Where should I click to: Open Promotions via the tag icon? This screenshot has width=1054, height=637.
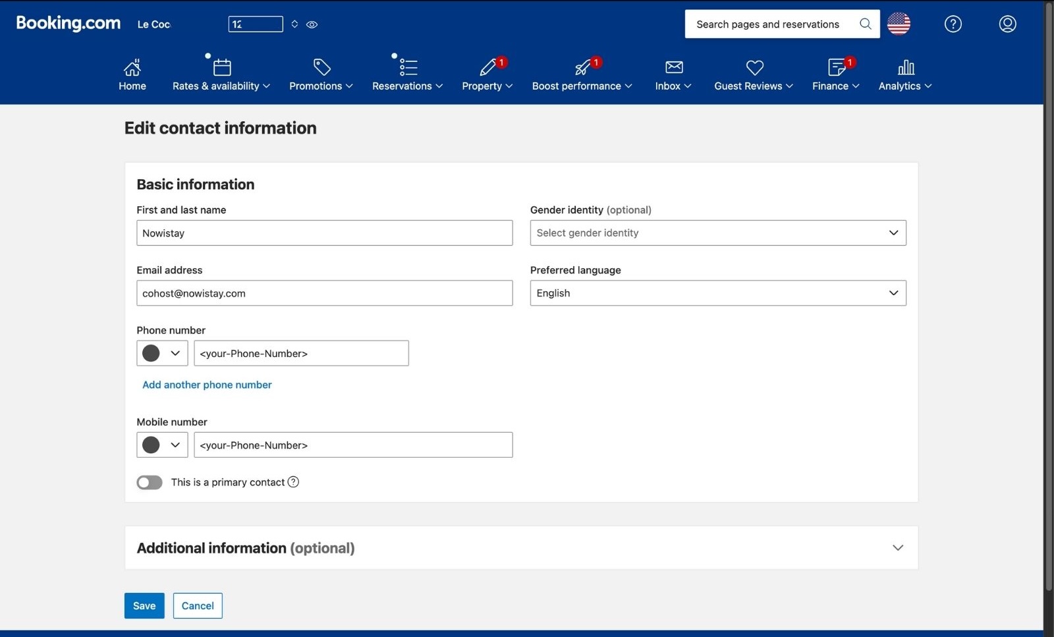point(321,67)
